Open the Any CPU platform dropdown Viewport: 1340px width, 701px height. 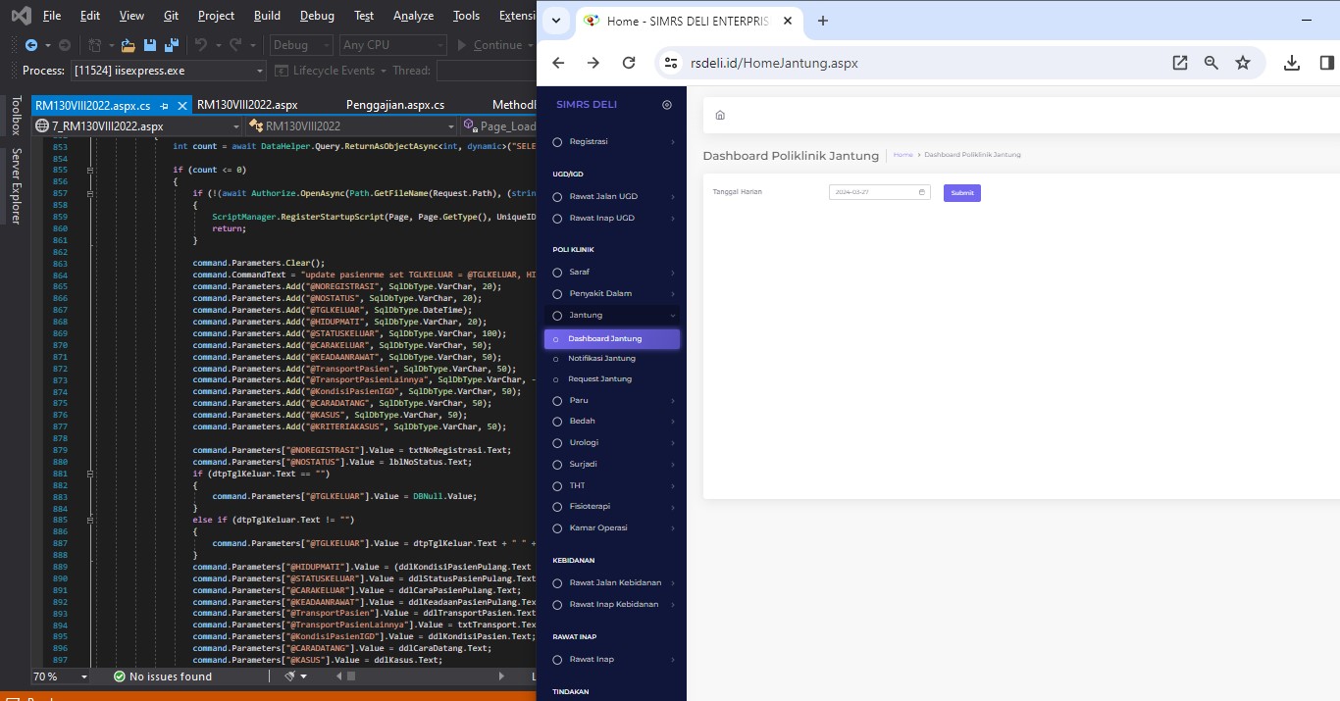[x=391, y=45]
